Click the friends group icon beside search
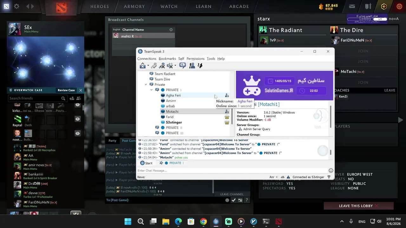406x228 pixels. click(x=78, y=98)
